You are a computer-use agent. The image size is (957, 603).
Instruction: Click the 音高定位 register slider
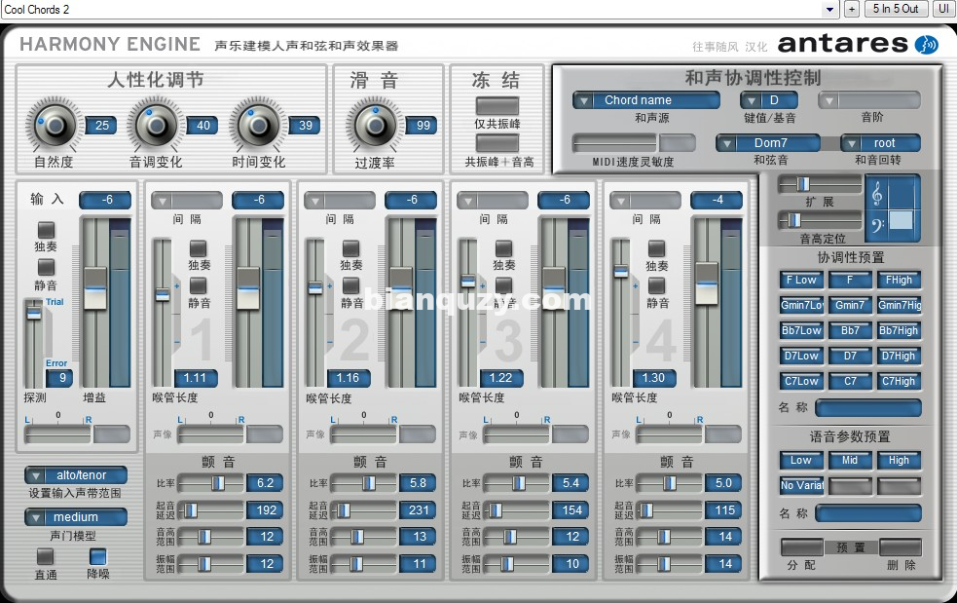click(x=820, y=220)
